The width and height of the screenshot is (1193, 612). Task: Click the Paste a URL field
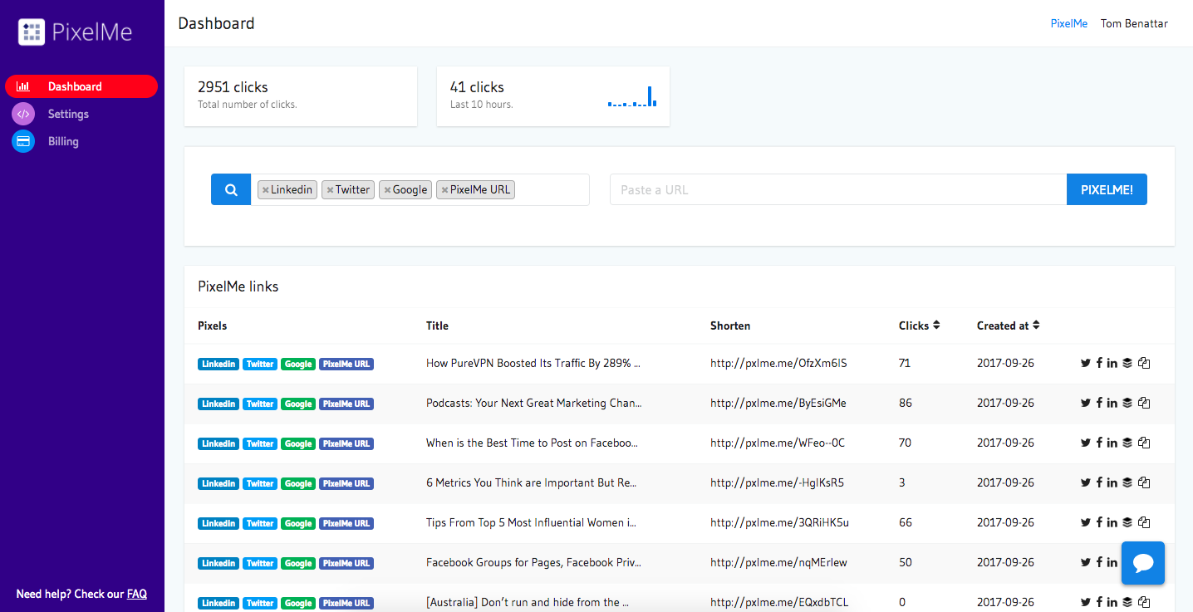point(837,189)
